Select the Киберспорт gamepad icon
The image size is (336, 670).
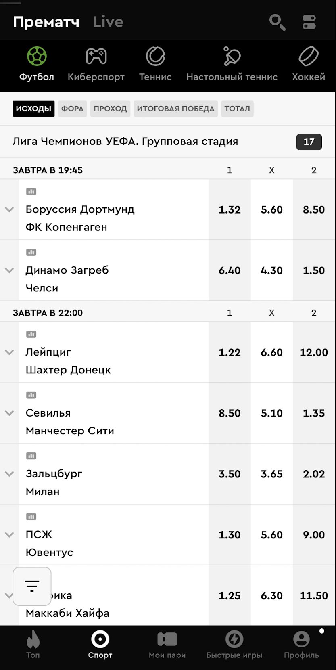(x=96, y=57)
